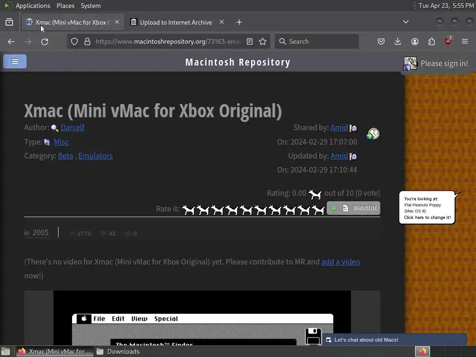476x357 pixels.
Task: Open the Macintosh Repository sidebar menu button
Action: (x=15, y=61)
